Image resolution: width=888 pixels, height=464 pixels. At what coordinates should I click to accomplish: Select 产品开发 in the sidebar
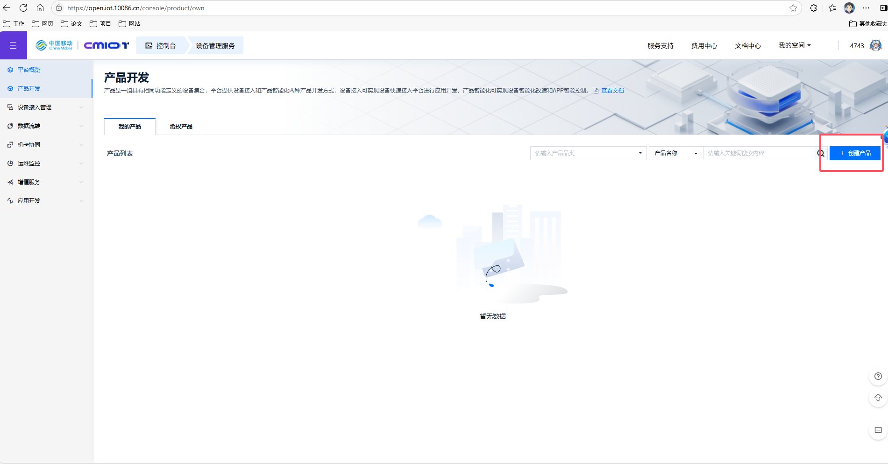[29, 88]
